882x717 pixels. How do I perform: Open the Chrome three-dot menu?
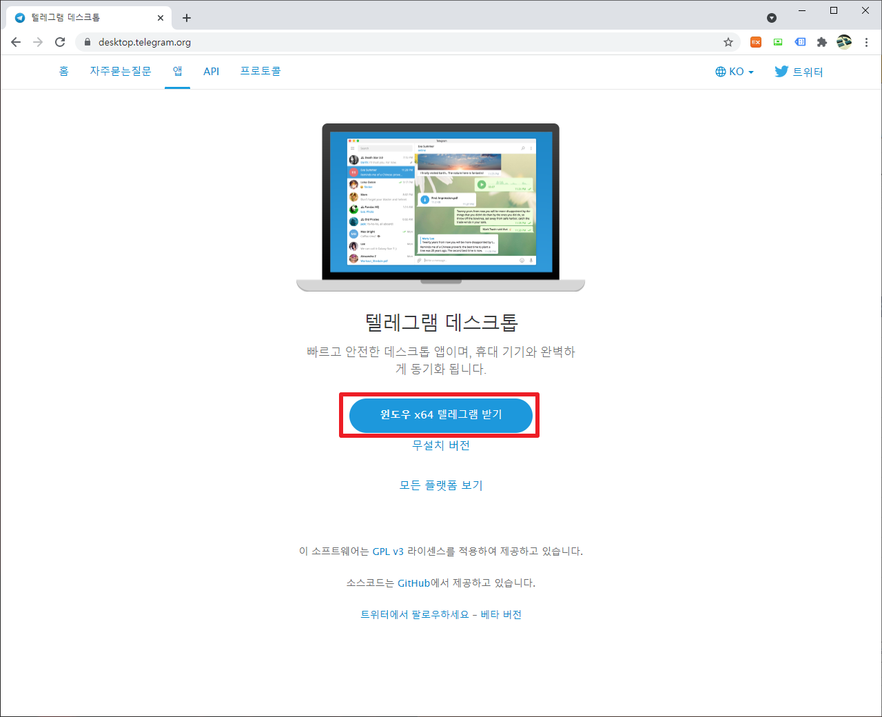coord(866,42)
